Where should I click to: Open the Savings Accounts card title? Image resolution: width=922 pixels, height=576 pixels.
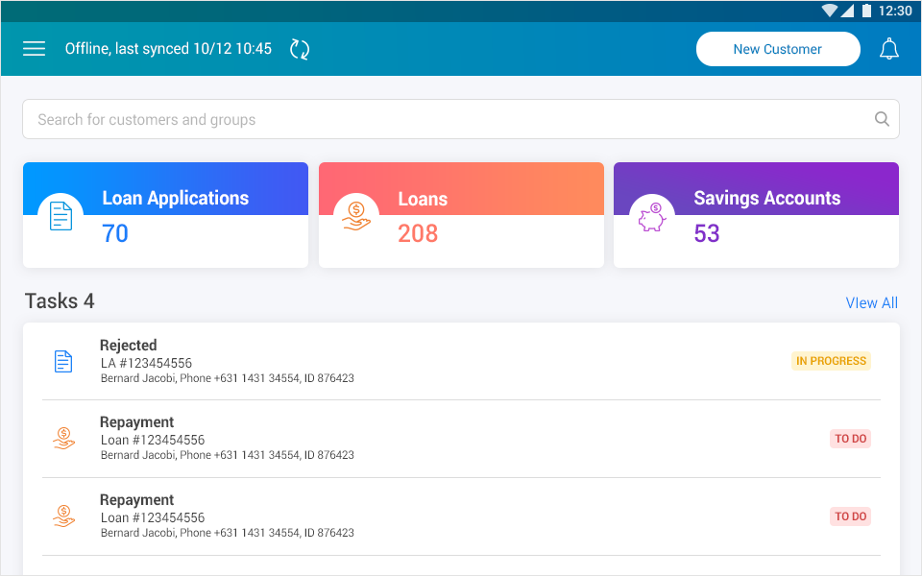pos(766,198)
